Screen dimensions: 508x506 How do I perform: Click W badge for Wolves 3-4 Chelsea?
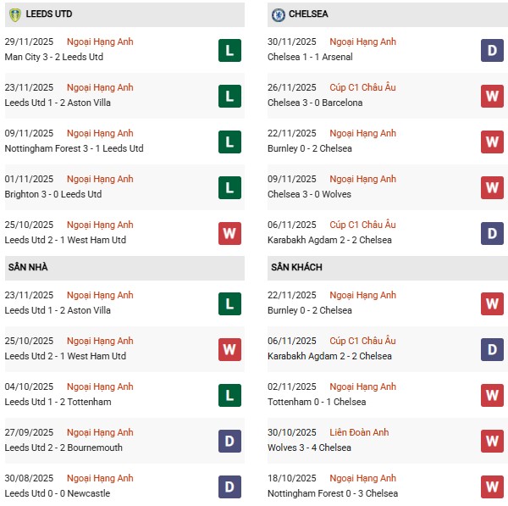492,441
